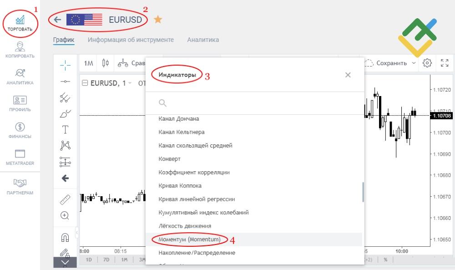Toggle percent scale on price axis
Screen dimensions: 455x270
385,260
